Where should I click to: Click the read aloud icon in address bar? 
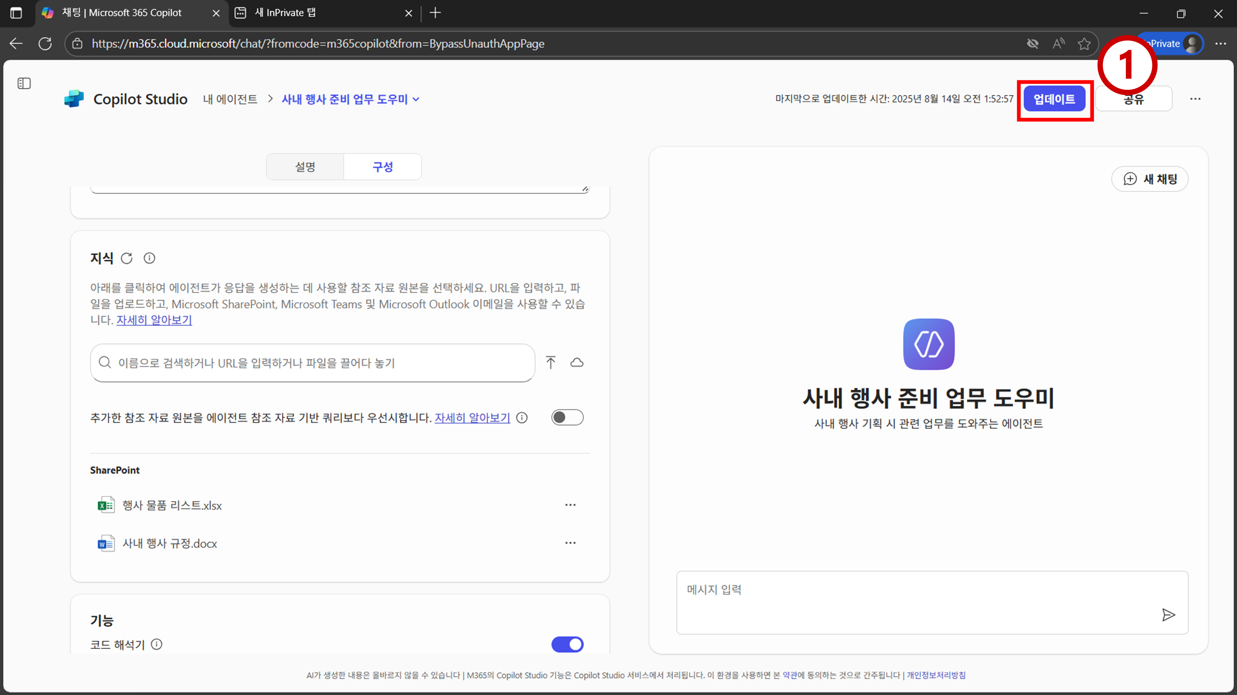coord(1058,44)
